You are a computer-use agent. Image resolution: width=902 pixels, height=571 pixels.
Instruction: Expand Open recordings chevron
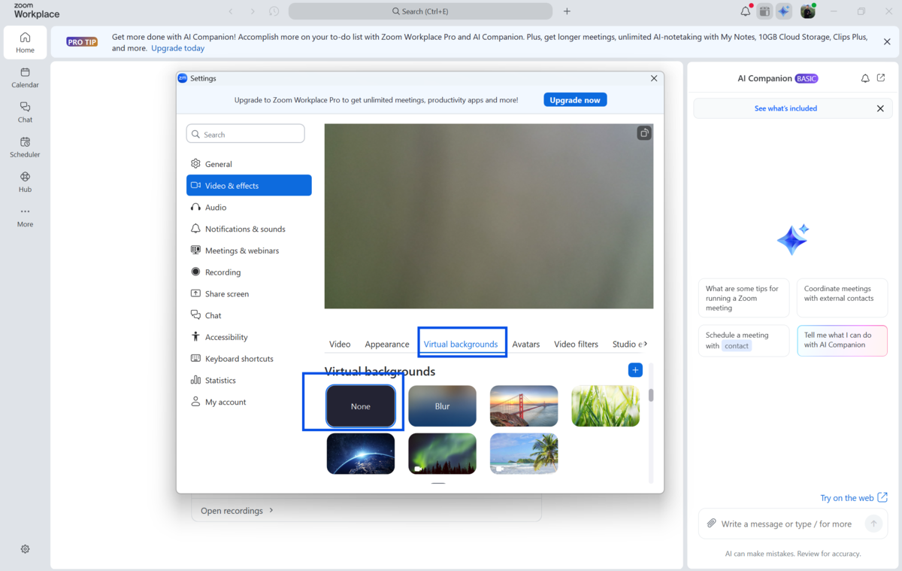271,510
